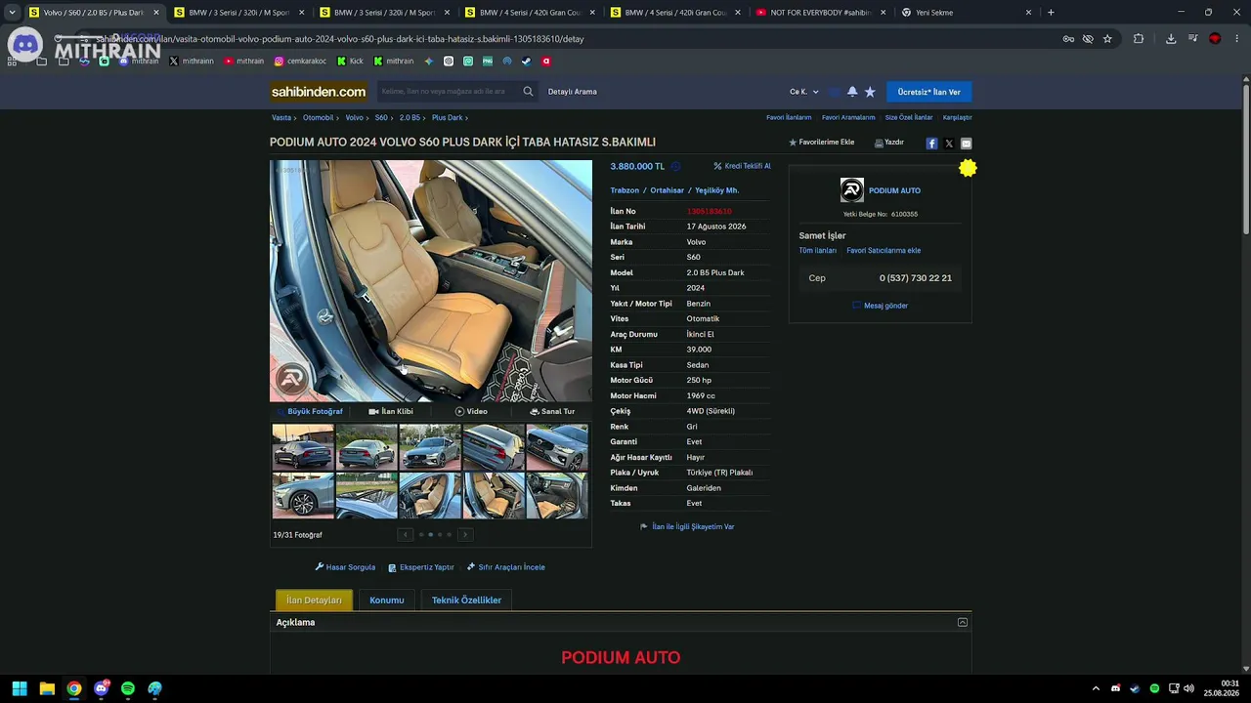Share listing on Facebook
This screenshot has width=1251, height=703.
(931, 144)
